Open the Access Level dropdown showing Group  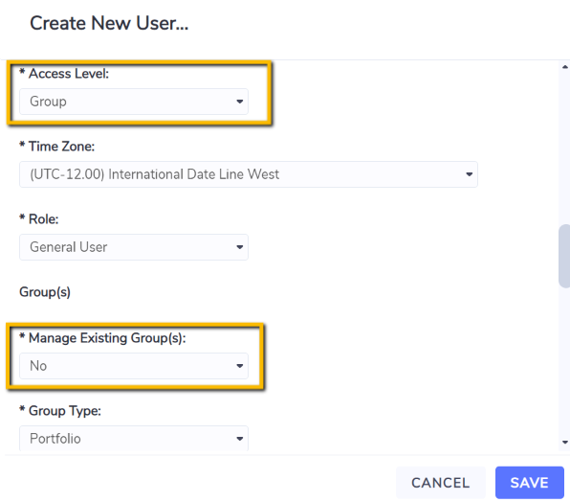[134, 102]
